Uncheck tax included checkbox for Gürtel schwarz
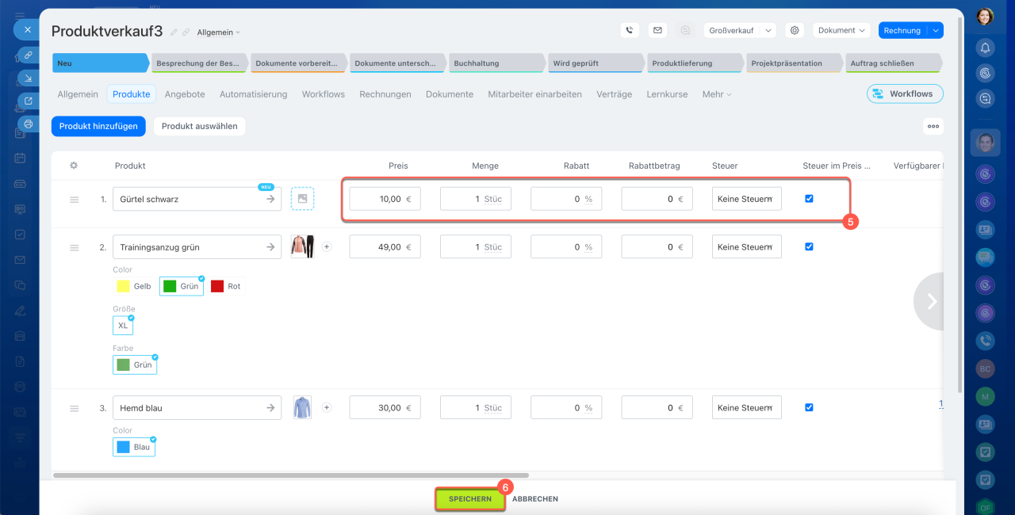The image size is (1015, 515). coord(809,199)
